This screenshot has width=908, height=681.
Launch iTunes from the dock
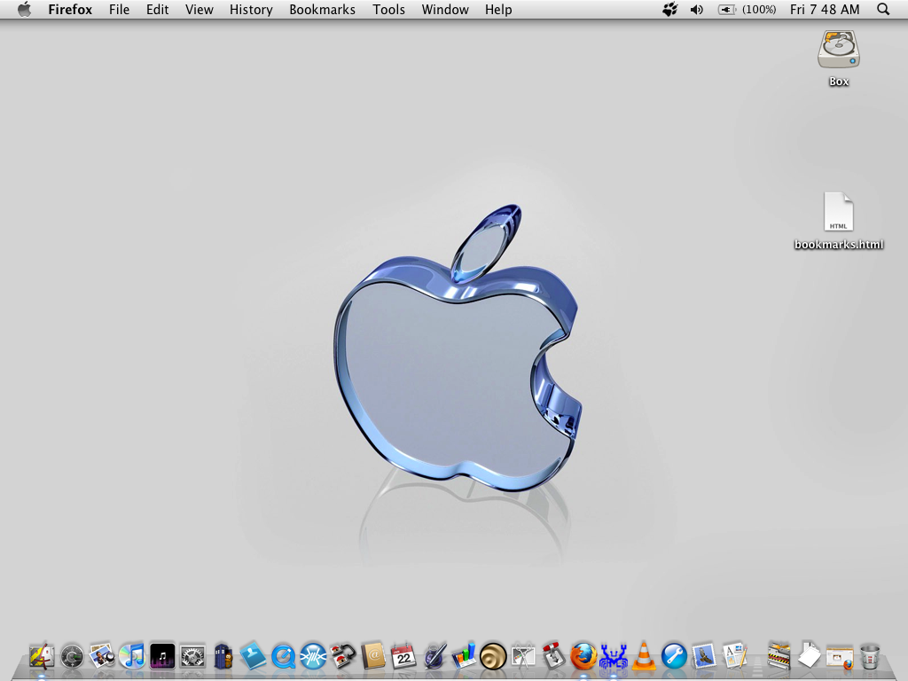click(132, 656)
